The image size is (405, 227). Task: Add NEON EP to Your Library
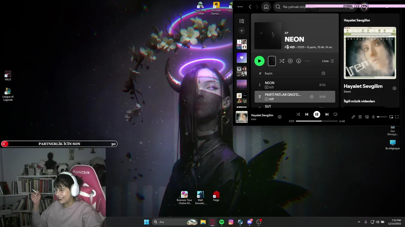click(290, 61)
